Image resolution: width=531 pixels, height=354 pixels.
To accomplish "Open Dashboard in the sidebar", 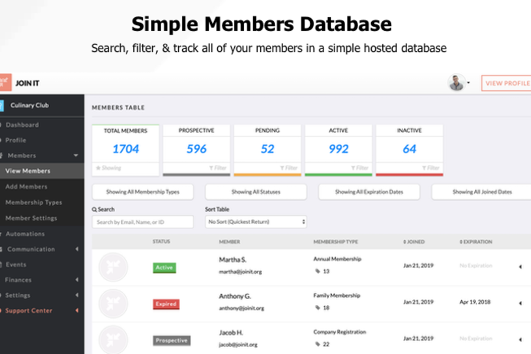I will (x=22, y=125).
